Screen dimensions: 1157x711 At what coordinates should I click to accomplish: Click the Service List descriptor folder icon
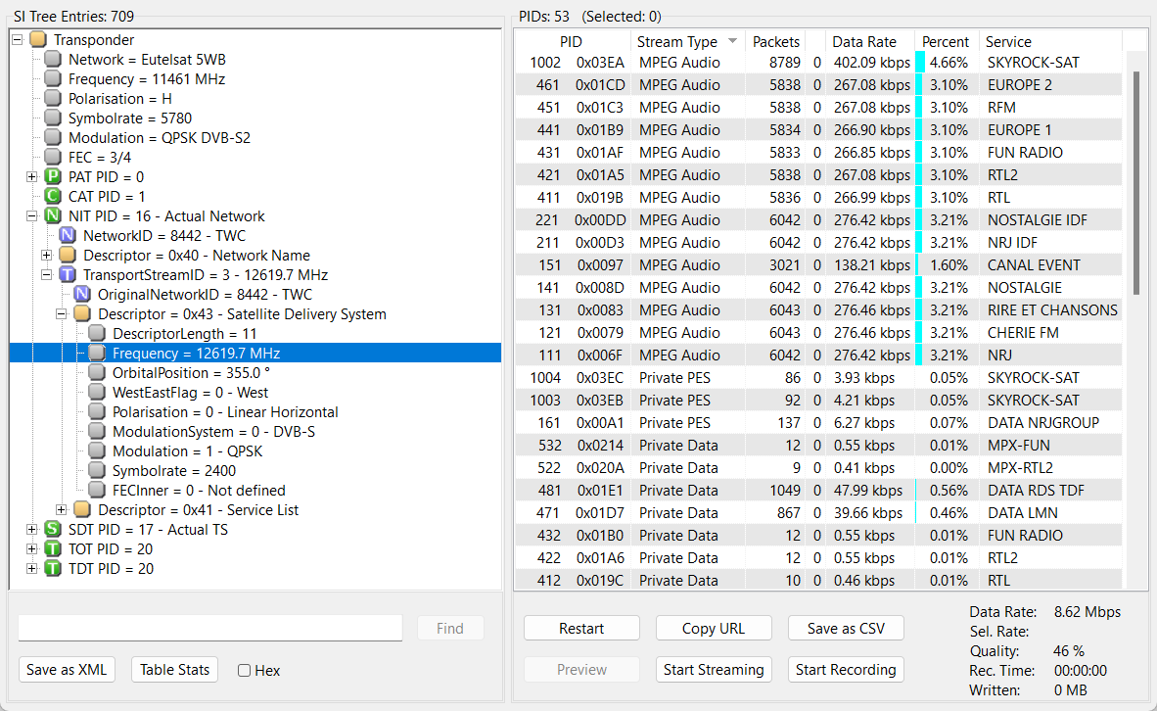point(82,510)
